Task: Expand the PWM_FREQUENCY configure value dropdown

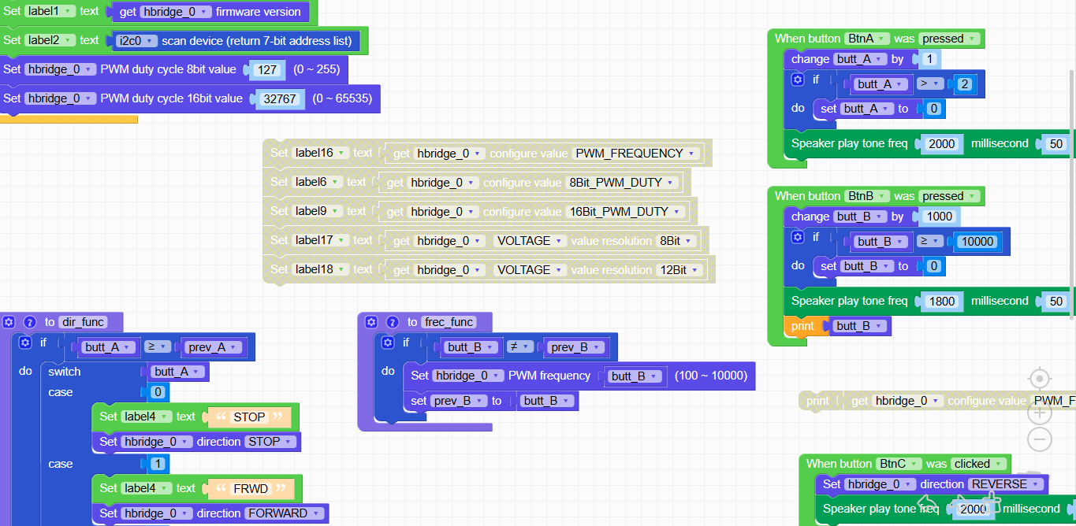Action: (636, 154)
